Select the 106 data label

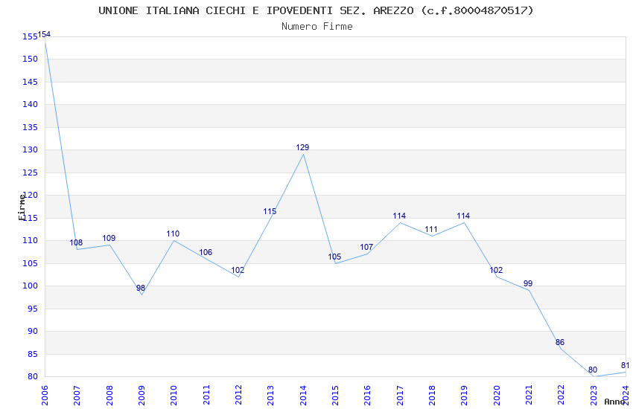pos(206,252)
